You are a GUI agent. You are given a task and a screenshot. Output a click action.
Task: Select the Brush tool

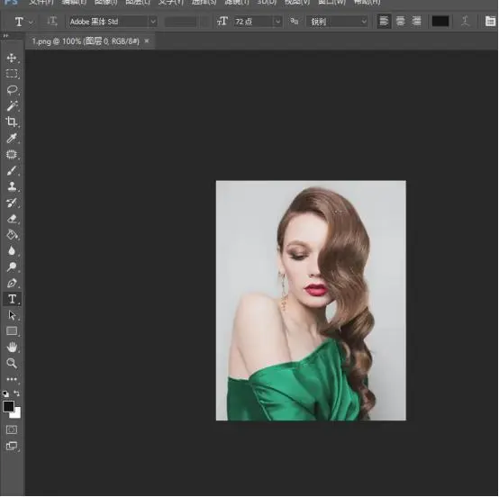[x=12, y=170]
